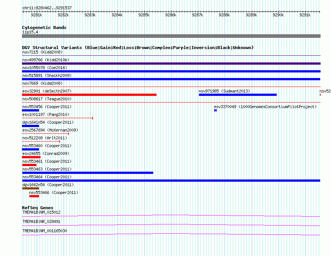Click the nsv553464 (Cooper2011) label
Viewport: 331px width, 256px height.
click(x=47, y=177)
